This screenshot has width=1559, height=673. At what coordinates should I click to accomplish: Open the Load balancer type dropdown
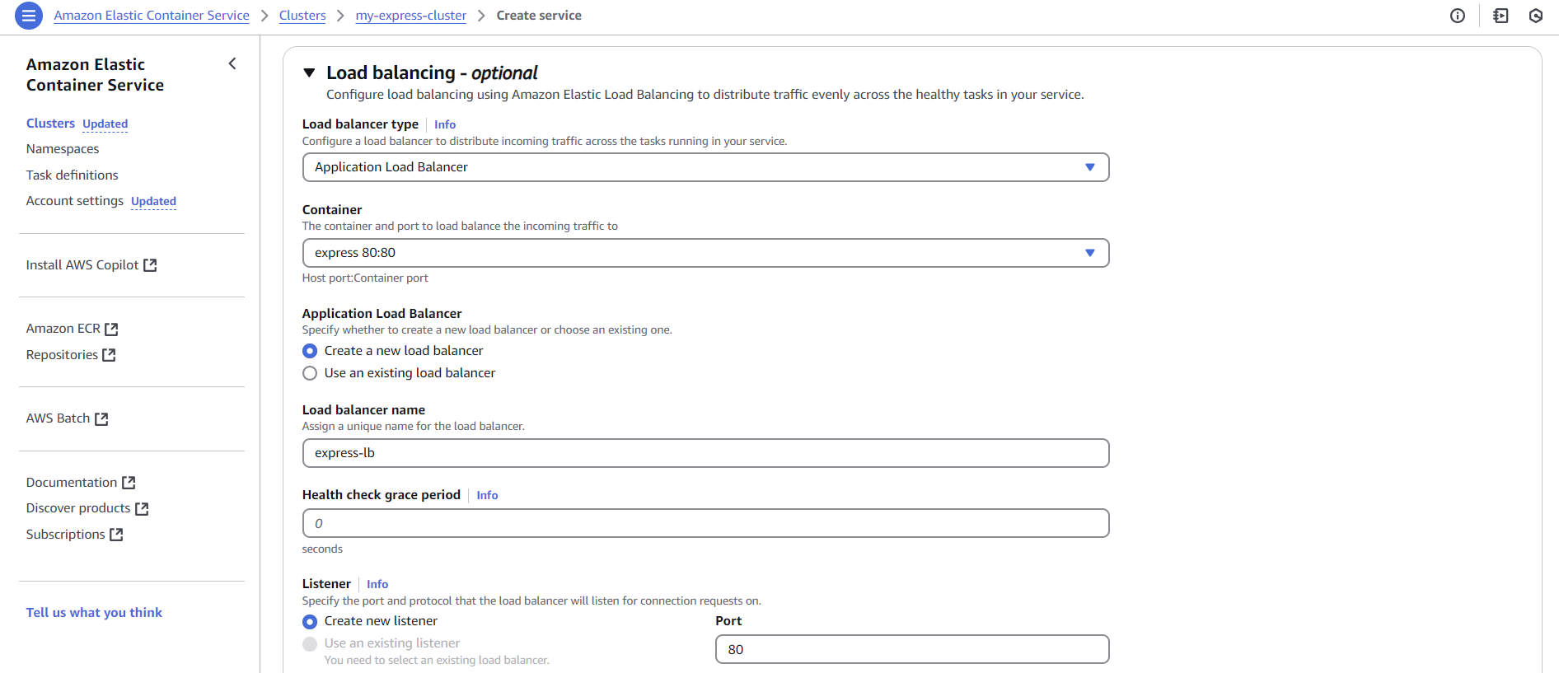[x=705, y=167]
